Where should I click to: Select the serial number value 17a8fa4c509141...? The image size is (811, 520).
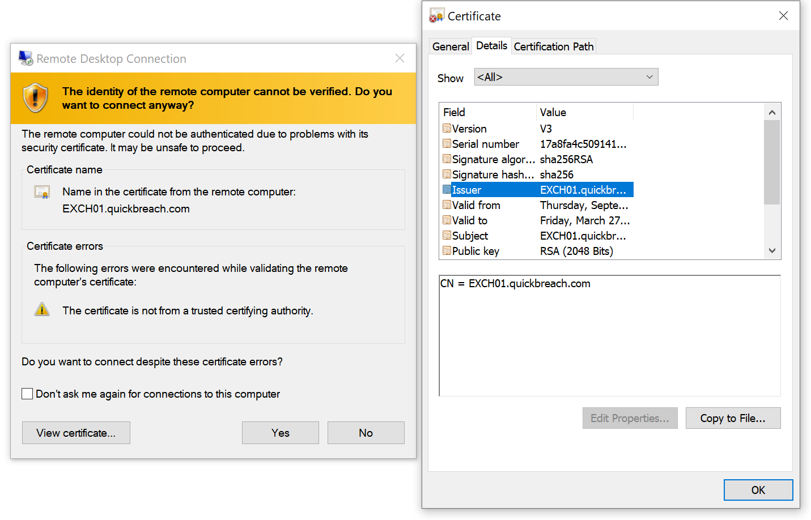583,144
